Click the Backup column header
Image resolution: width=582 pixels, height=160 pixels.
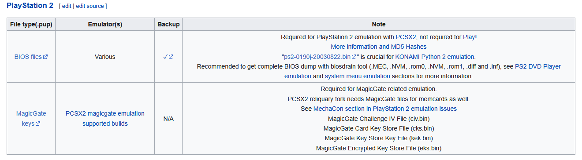point(168,24)
